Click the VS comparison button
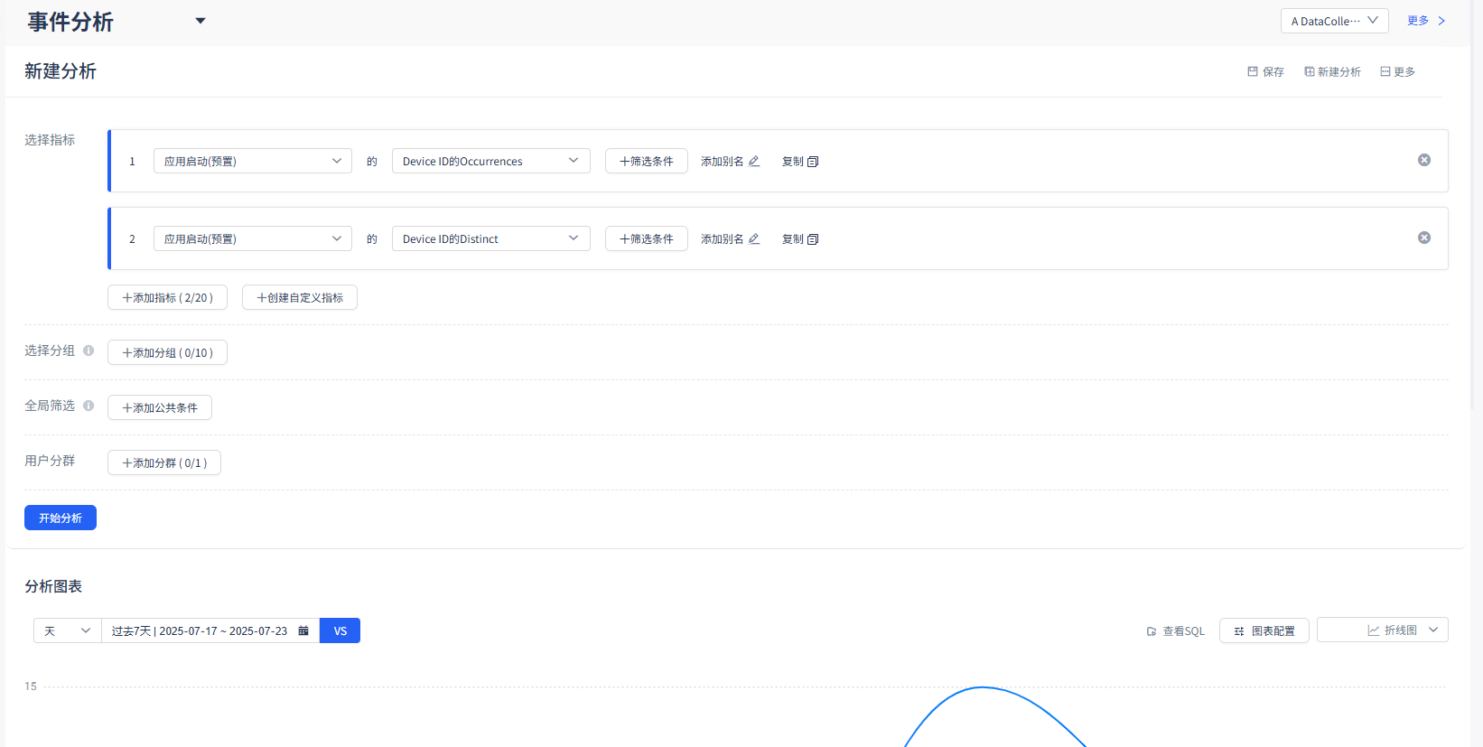Screen dimensions: 1483x747 pyautogui.click(x=340, y=630)
